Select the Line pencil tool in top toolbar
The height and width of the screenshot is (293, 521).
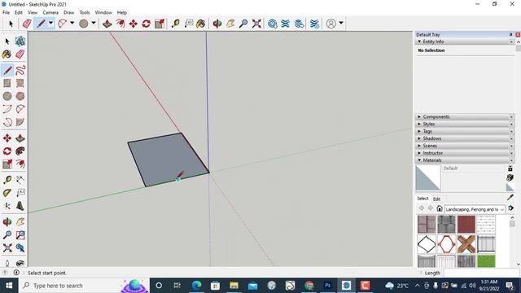[41, 24]
